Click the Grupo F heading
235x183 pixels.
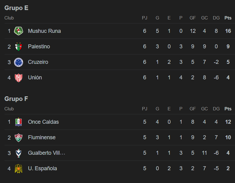tap(16, 99)
